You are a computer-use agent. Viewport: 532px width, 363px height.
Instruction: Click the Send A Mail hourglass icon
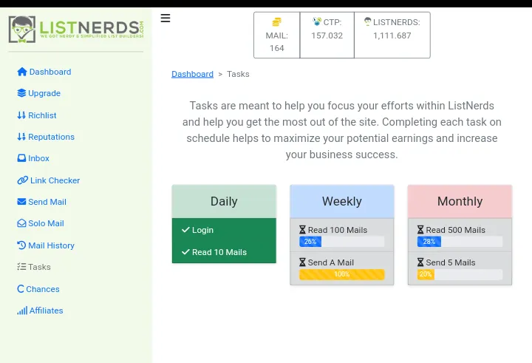(x=302, y=262)
